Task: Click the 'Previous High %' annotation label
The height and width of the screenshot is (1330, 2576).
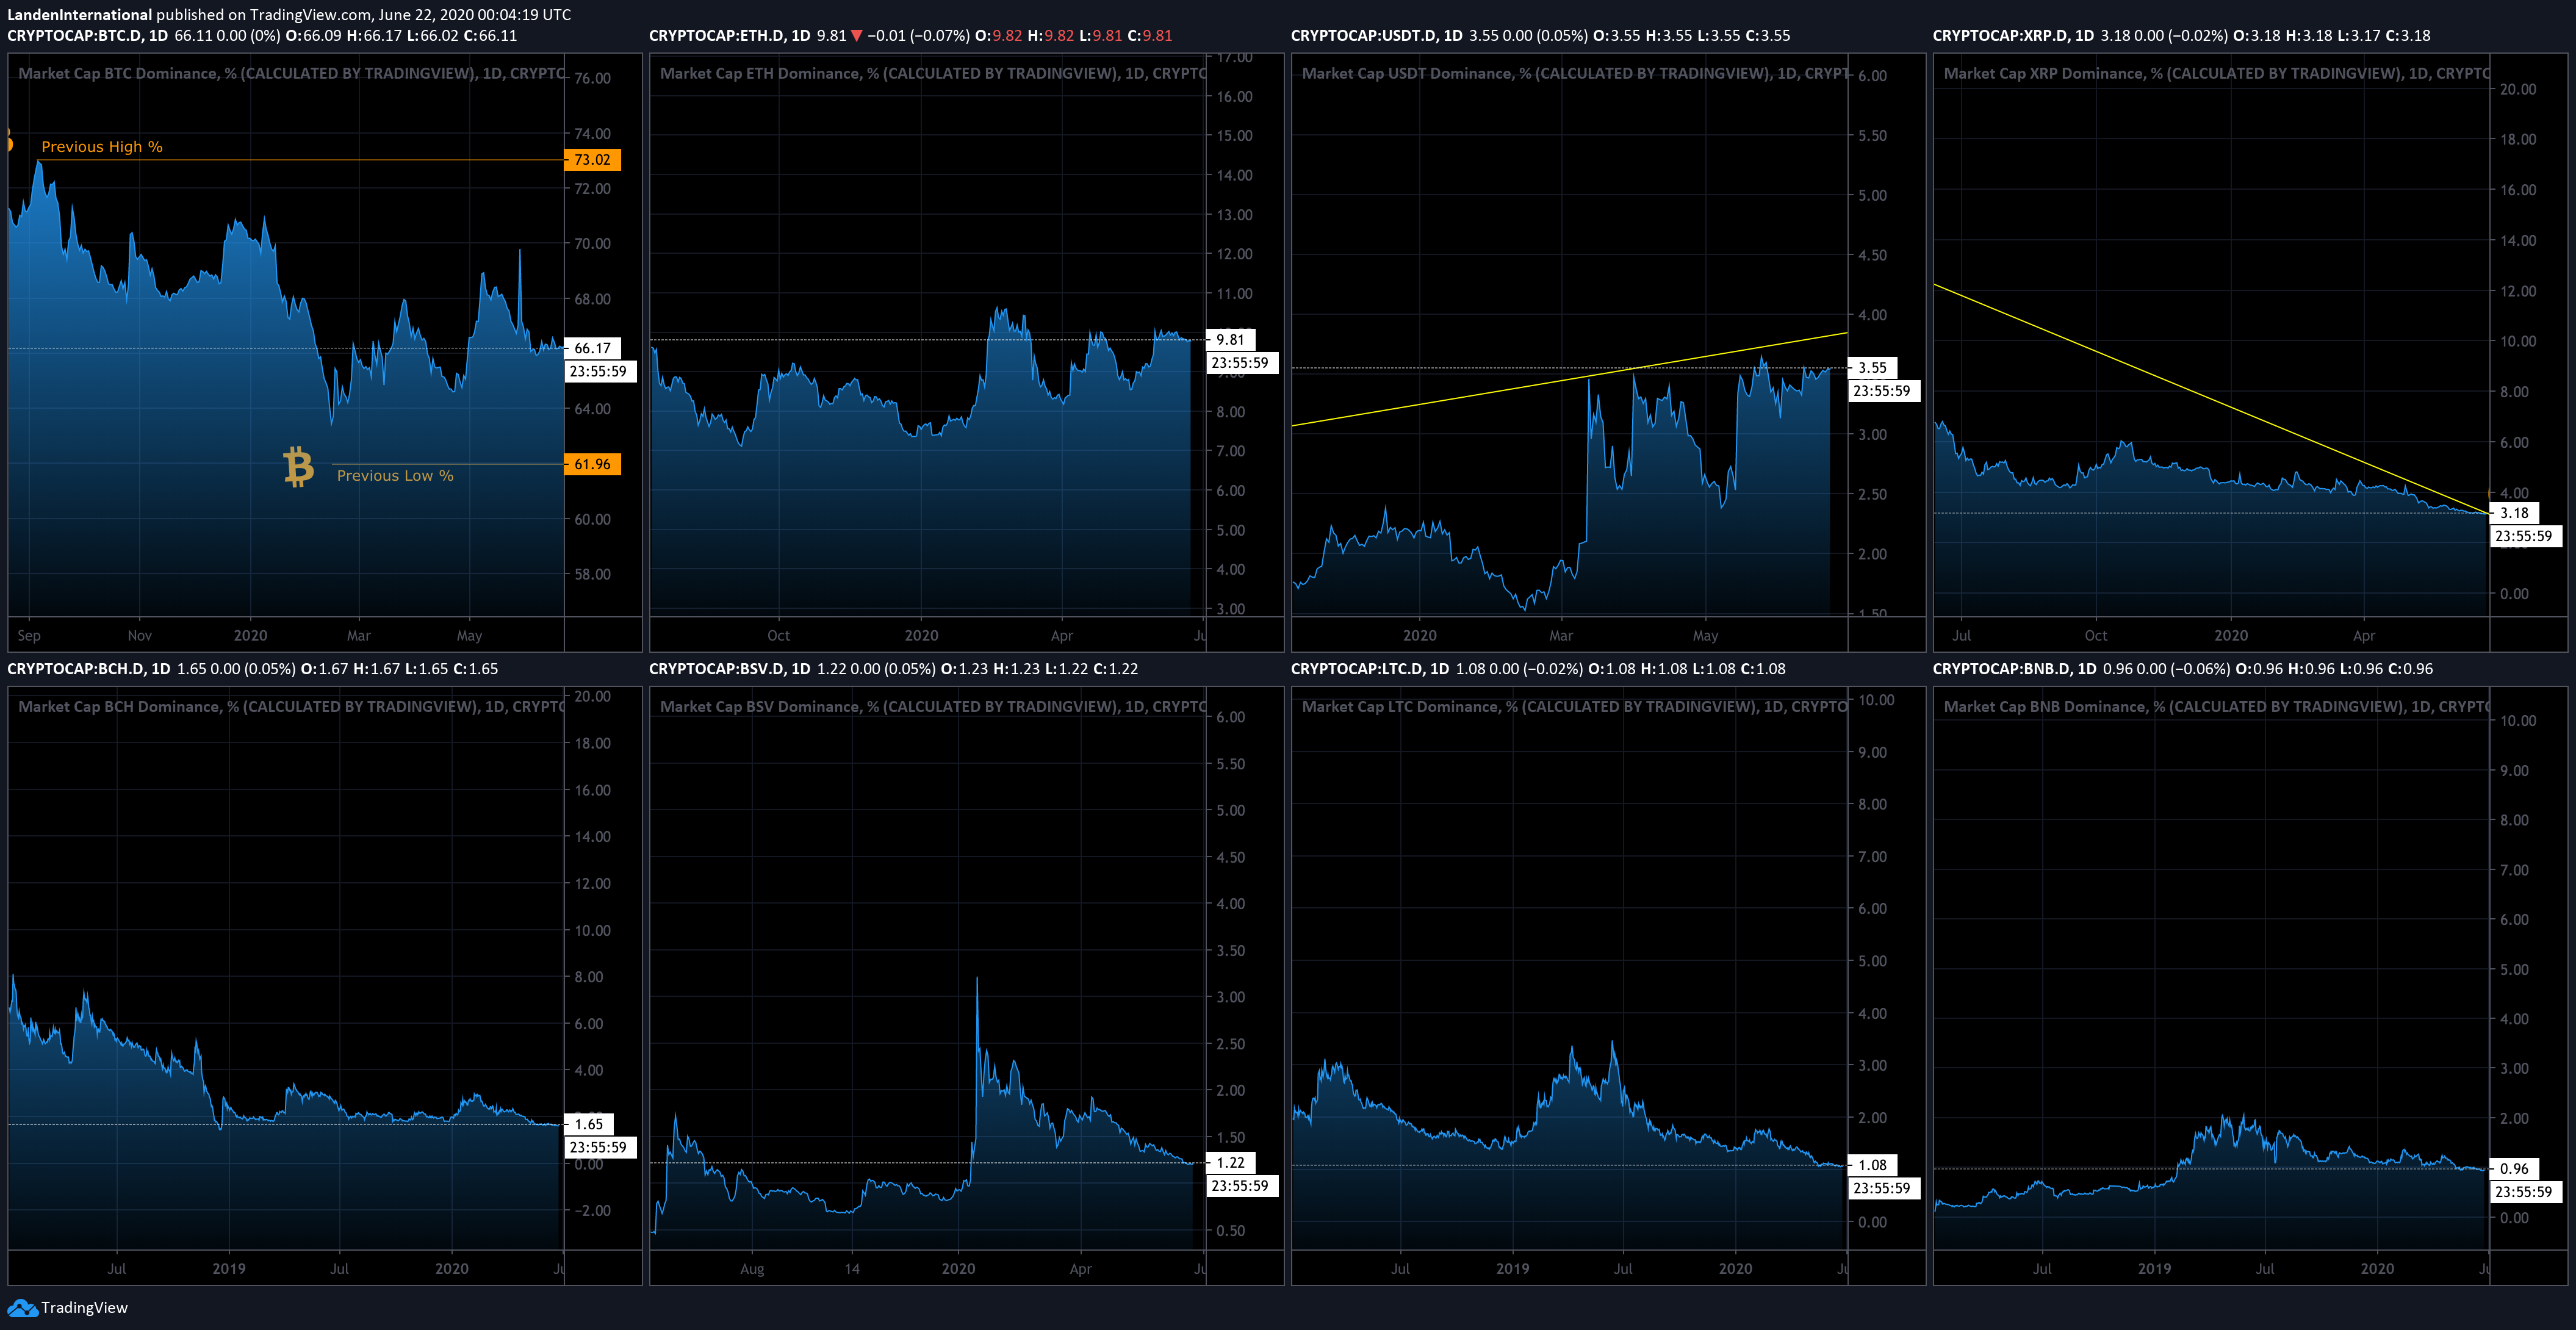Action: tap(102, 147)
